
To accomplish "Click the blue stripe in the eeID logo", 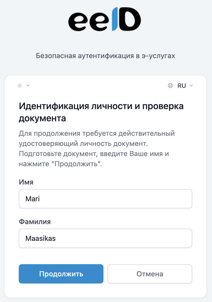I will pyautogui.click(x=115, y=20).
